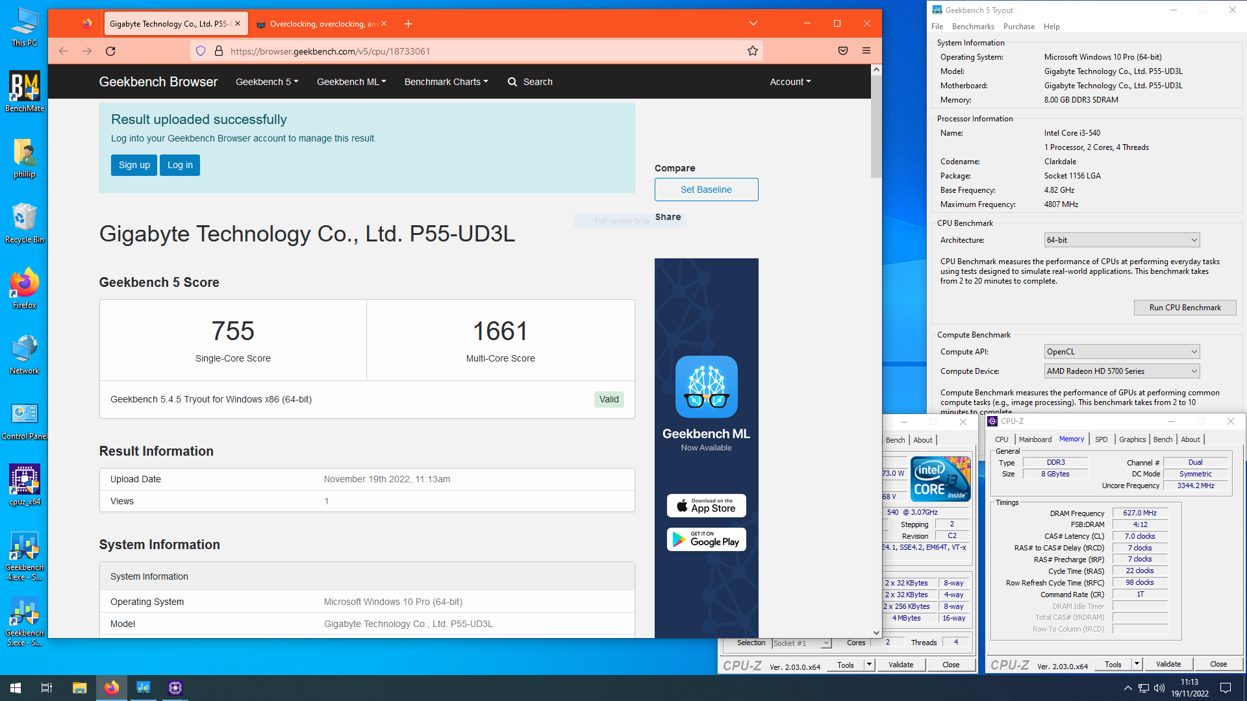Open the Recycle Bin icon
The width and height of the screenshot is (1247, 701).
pyautogui.click(x=24, y=223)
